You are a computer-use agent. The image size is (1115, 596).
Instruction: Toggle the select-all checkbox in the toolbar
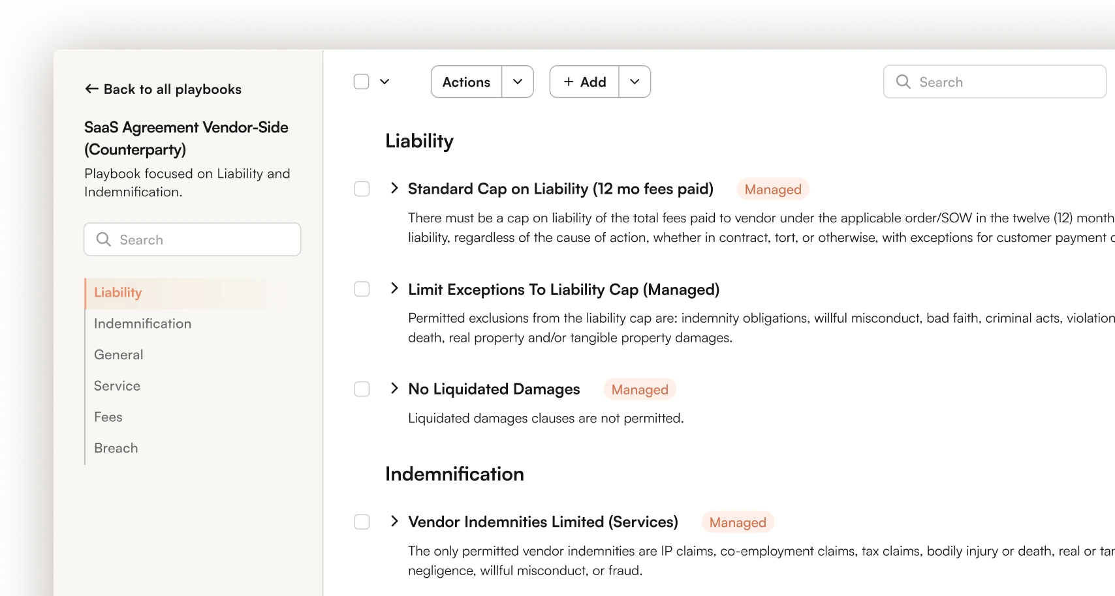[x=362, y=82]
